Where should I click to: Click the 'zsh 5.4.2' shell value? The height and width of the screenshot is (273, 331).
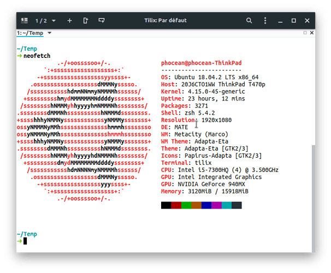pyautogui.click(x=200, y=113)
